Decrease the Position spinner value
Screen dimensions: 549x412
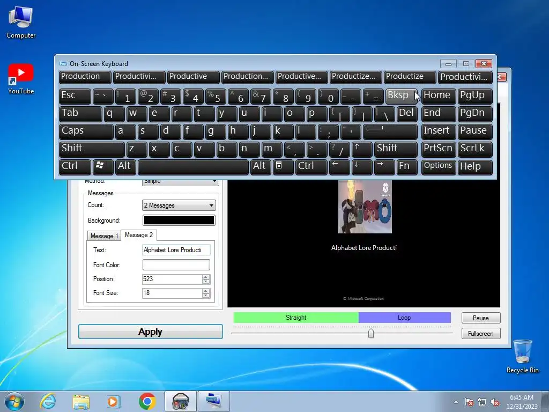click(206, 282)
